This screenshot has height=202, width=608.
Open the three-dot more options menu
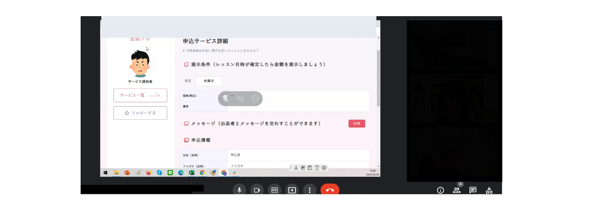310,190
